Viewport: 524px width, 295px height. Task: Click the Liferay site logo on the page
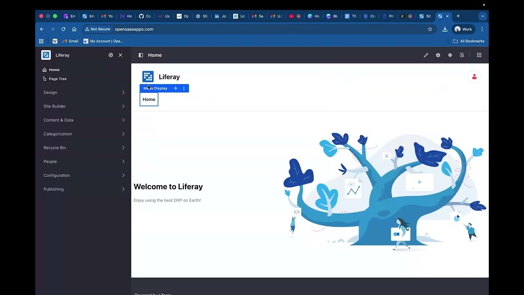tap(148, 77)
